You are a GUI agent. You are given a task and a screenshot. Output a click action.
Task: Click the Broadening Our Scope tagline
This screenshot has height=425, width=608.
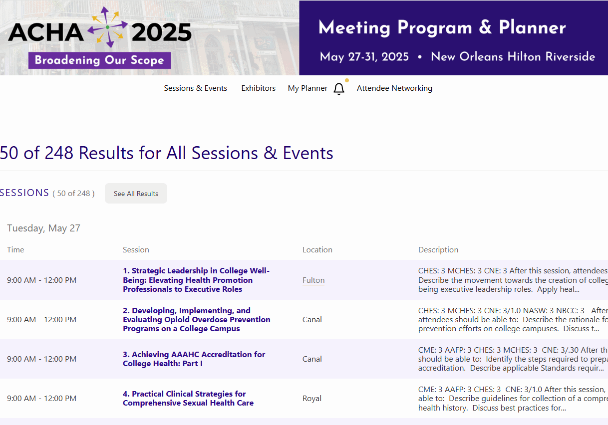click(x=99, y=60)
